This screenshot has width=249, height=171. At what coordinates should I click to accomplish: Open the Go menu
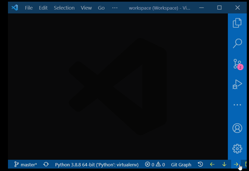[101, 8]
